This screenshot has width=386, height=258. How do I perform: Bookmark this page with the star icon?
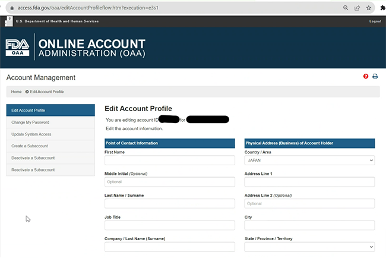(x=369, y=8)
